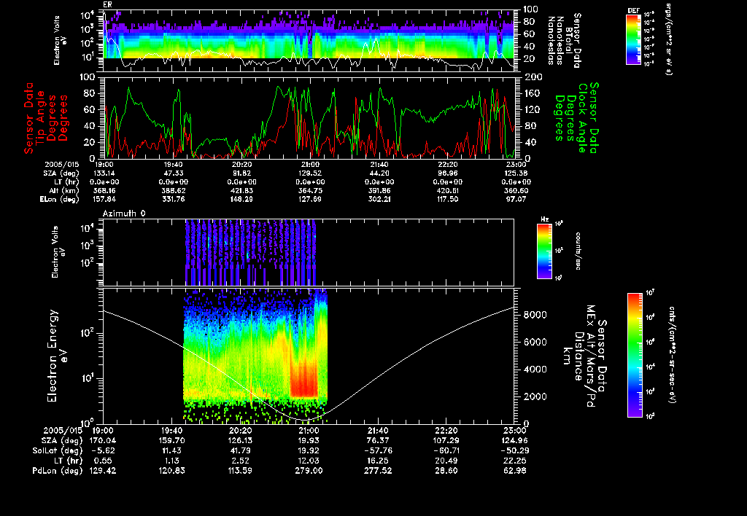Click the local time value 12.03
Screen dimensions: 747x516
click(x=309, y=461)
